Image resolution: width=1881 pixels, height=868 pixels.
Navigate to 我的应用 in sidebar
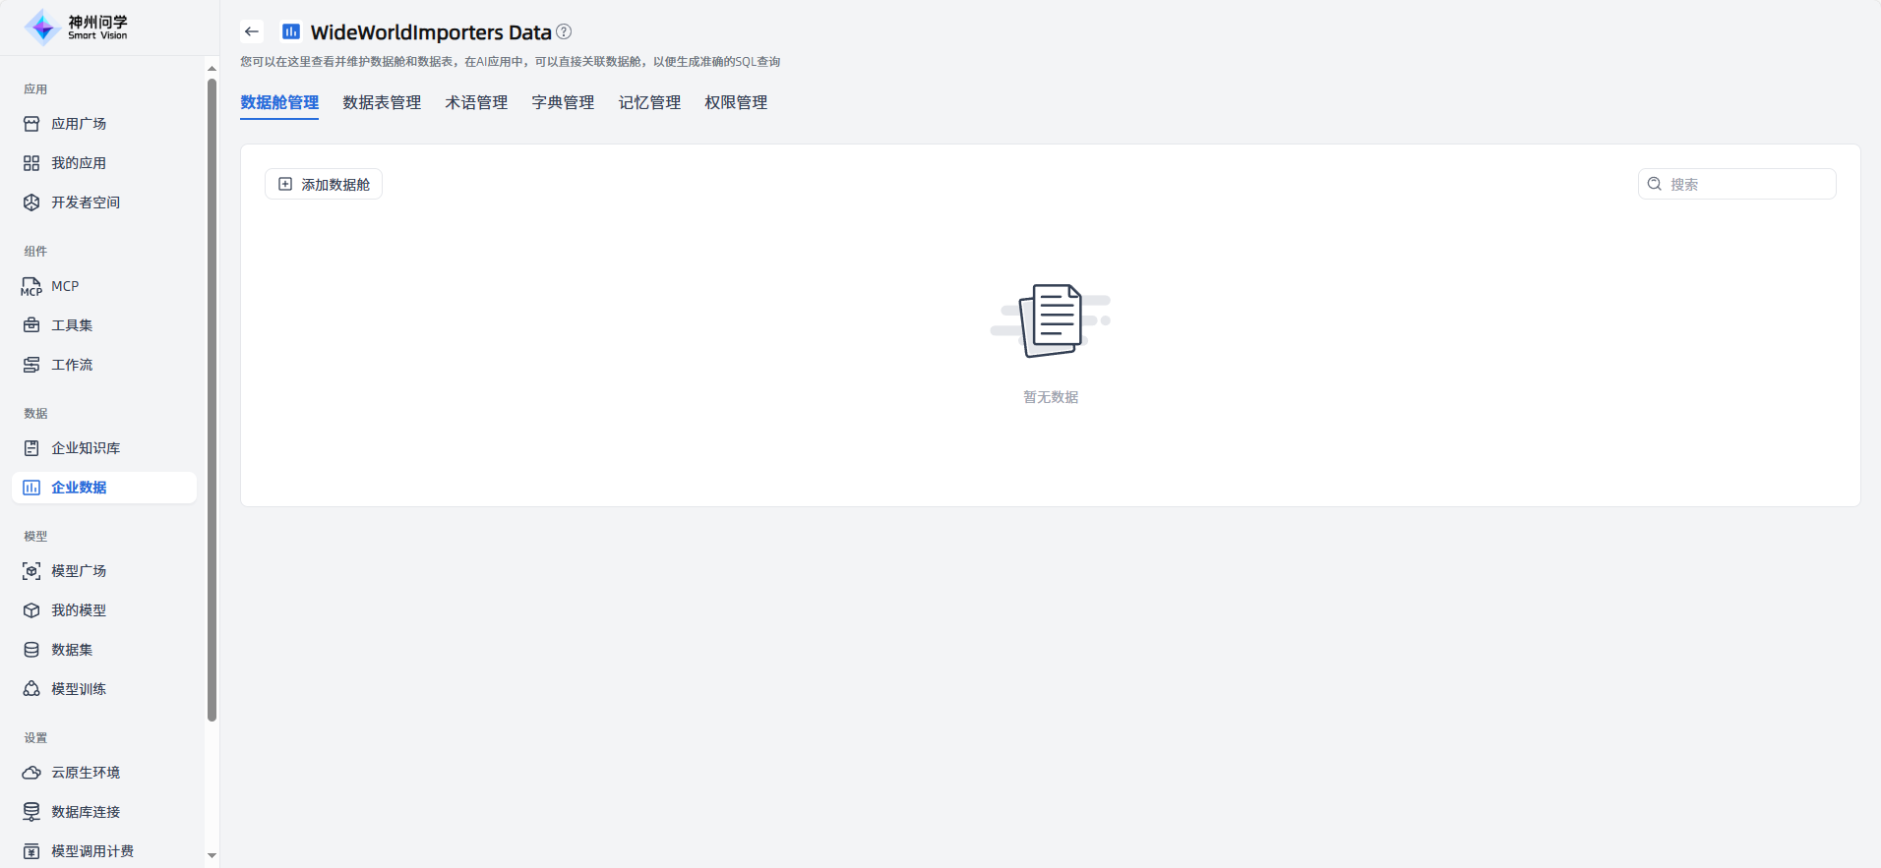click(79, 163)
